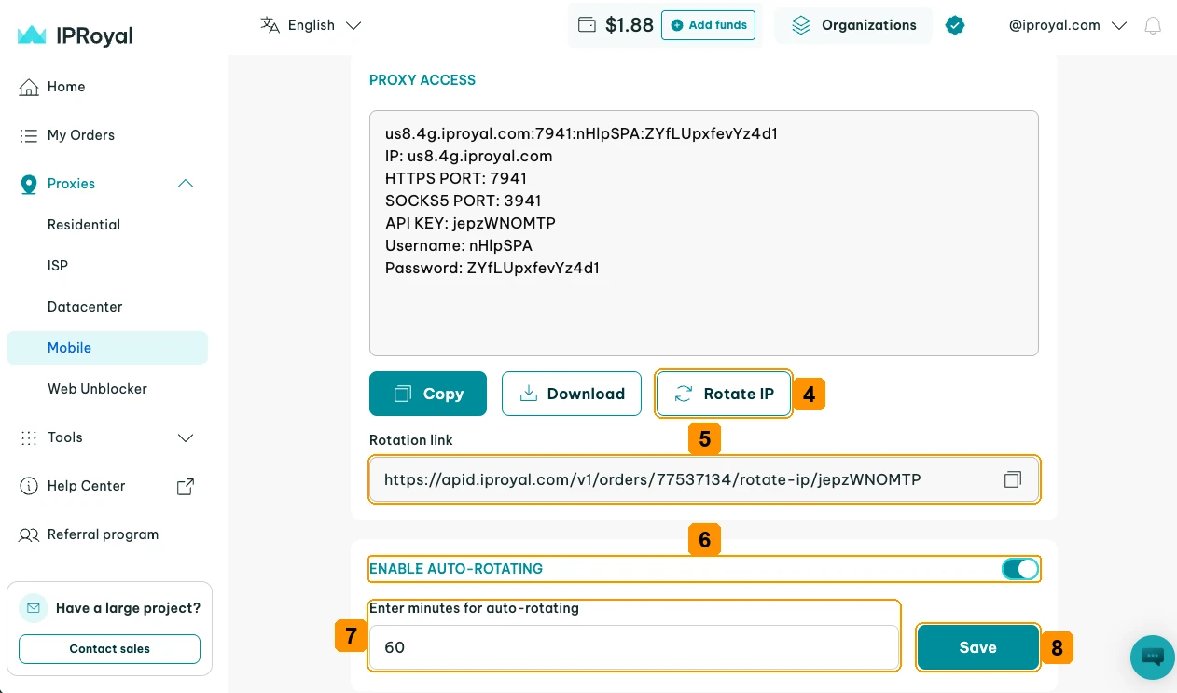Click the Organizations layers icon

(x=801, y=25)
